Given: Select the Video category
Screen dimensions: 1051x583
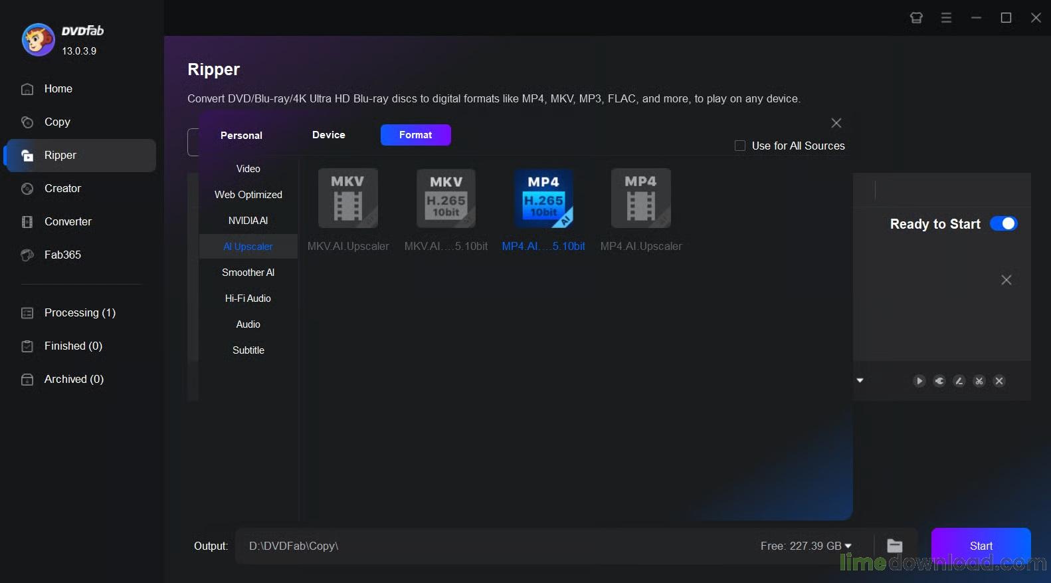Looking at the screenshot, I should click(248, 169).
